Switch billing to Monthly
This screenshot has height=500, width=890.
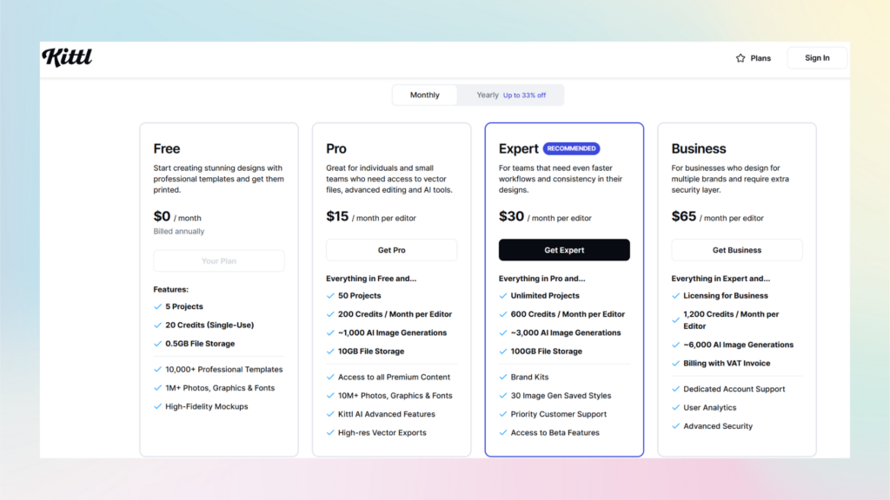click(424, 95)
